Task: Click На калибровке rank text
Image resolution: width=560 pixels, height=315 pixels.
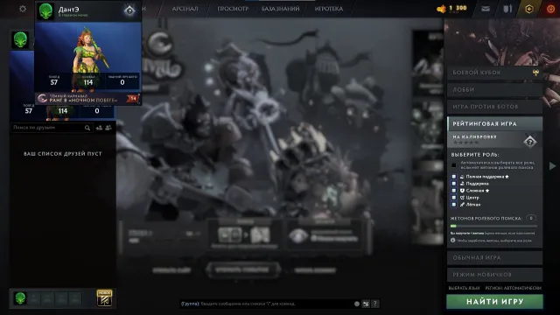Action: pyautogui.click(x=474, y=136)
